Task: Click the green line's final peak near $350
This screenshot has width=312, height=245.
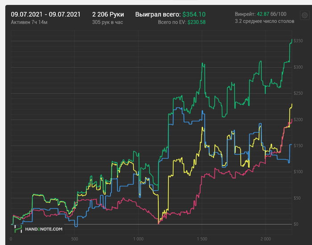Action: [291, 40]
